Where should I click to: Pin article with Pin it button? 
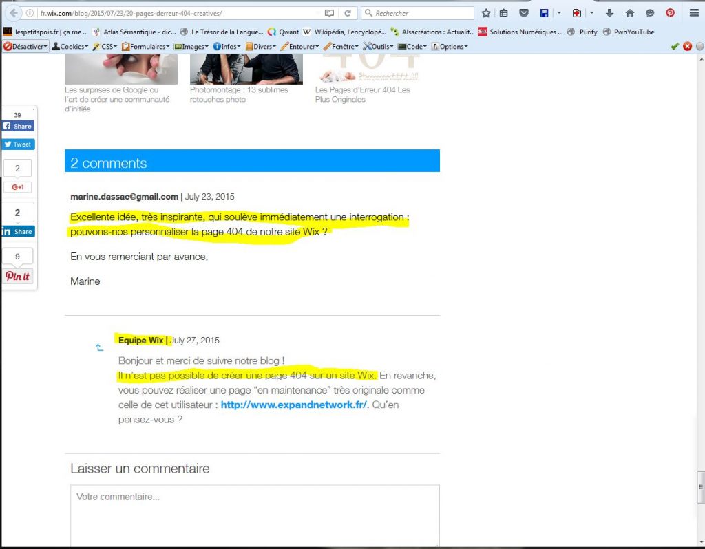(17, 276)
